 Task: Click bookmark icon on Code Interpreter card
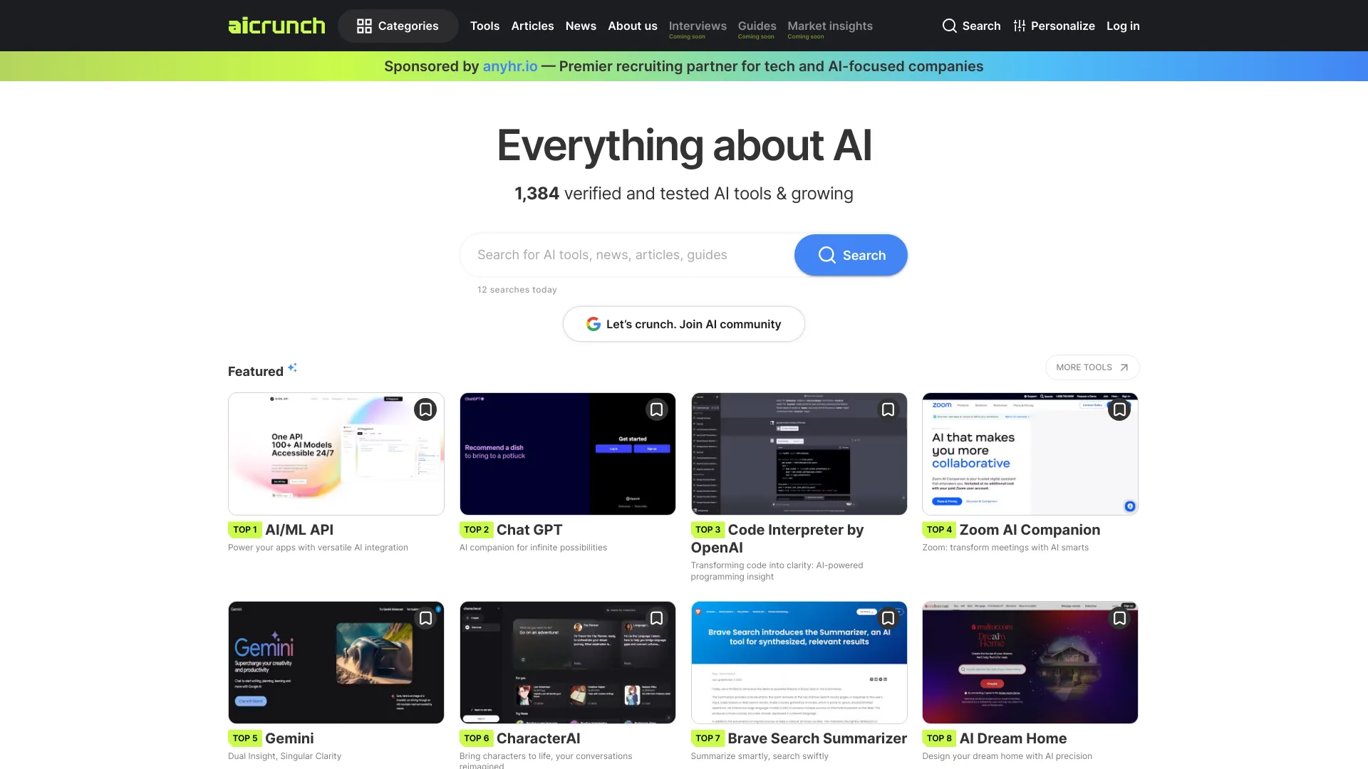tap(888, 409)
